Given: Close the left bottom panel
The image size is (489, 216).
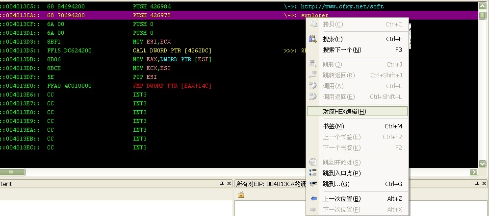Looking at the screenshot, I should [229, 184].
